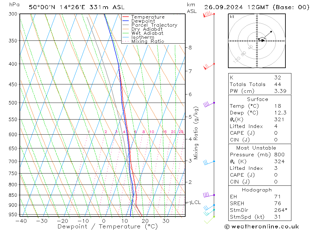Image resolution: width=314 pixels, height=230 pixels.
Task: Click the EH value 71
Action: point(277,196)
